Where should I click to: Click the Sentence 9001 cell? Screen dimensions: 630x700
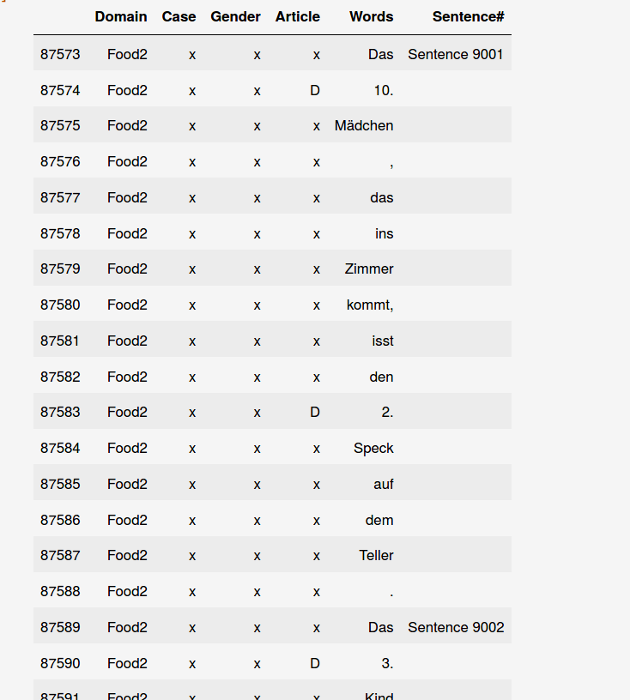point(456,54)
